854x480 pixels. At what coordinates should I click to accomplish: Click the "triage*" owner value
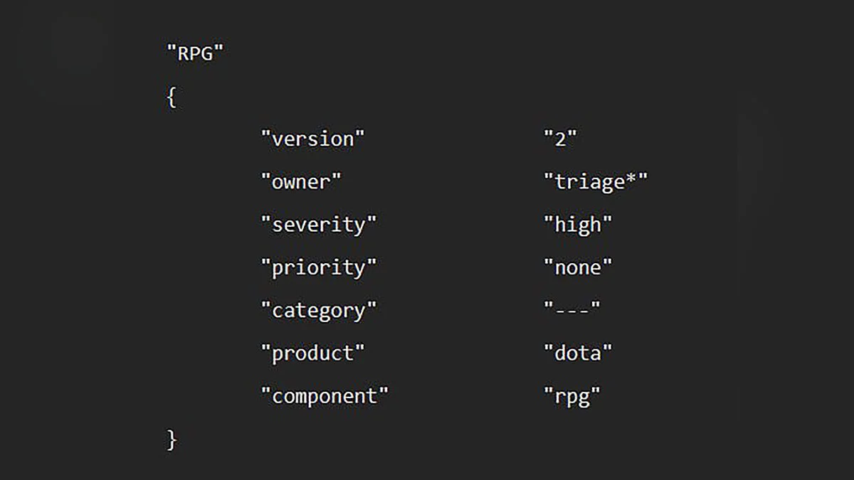pos(596,183)
